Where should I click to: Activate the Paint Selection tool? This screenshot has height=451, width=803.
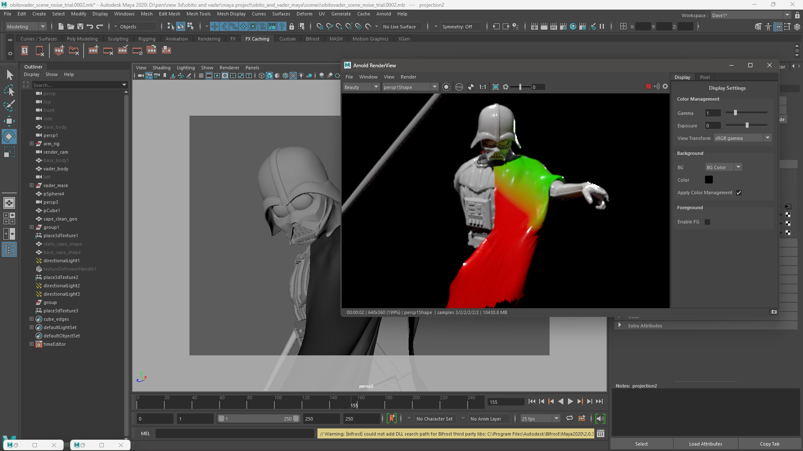pyautogui.click(x=9, y=105)
